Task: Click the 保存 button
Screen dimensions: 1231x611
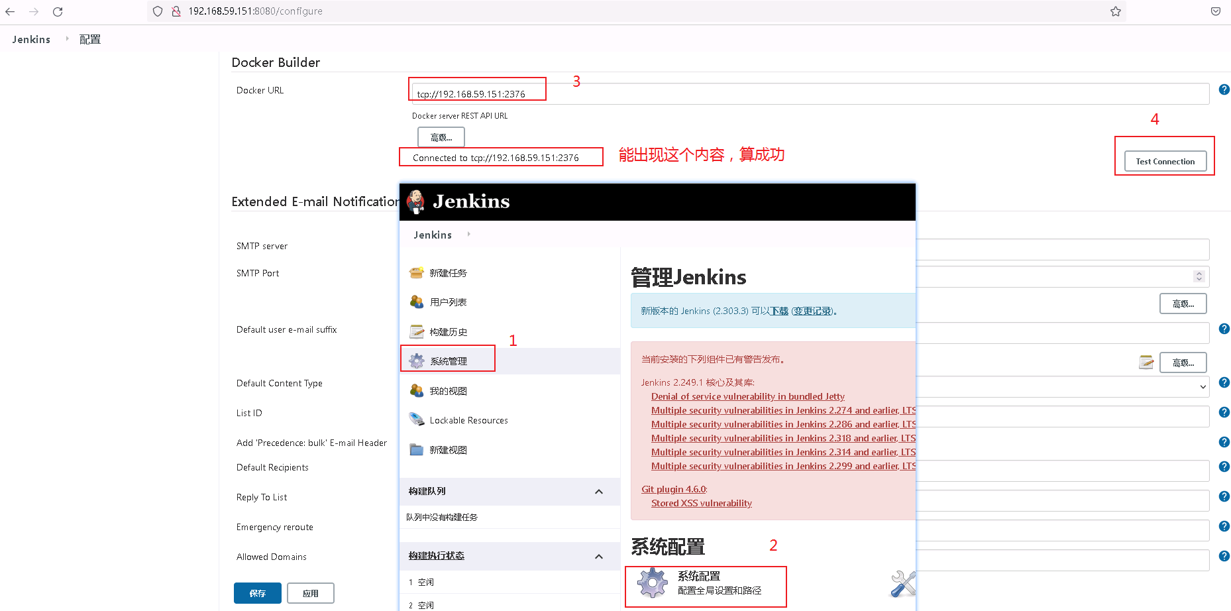Action: tap(257, 593)
